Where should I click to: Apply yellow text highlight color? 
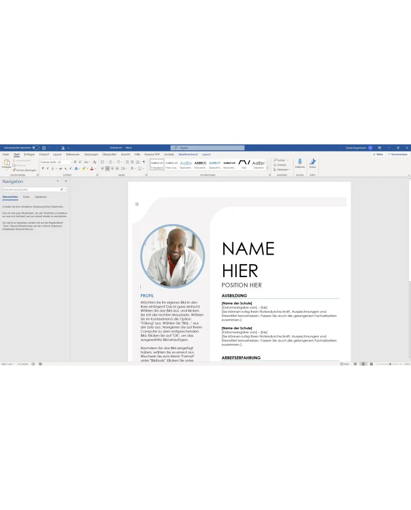point(84,168)
